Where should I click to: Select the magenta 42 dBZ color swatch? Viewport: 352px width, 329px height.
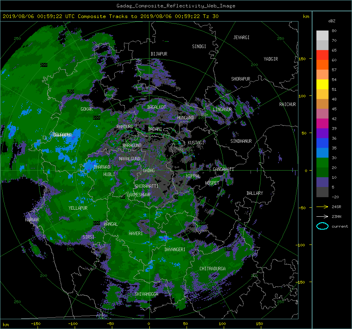322,123
